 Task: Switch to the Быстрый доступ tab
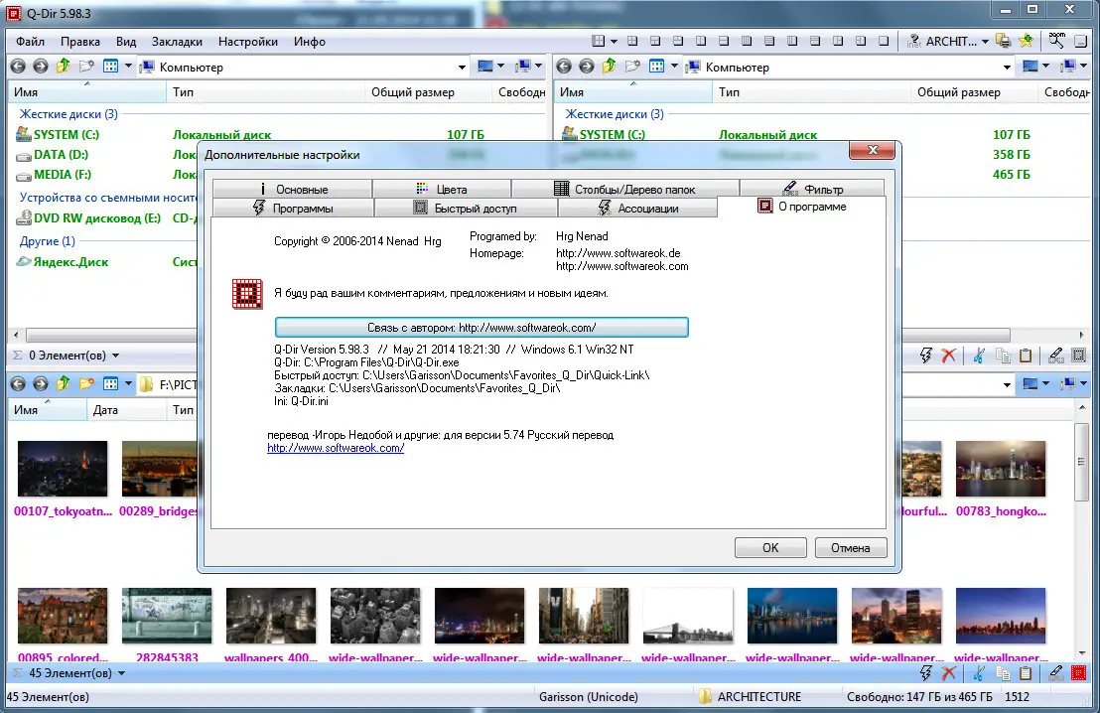466,208
